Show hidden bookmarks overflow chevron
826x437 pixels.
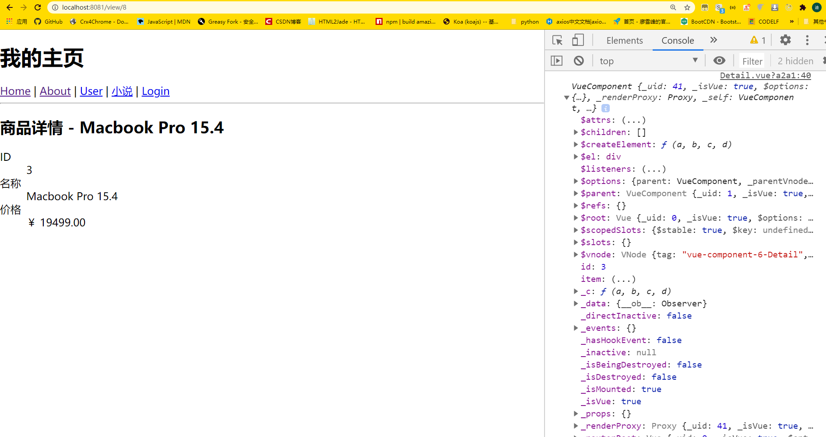click(791, 21)
